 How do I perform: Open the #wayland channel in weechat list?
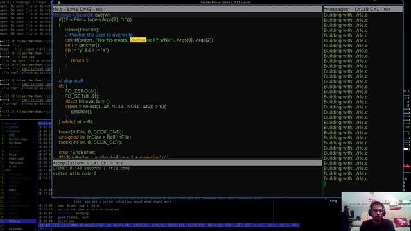pos(16,158)
